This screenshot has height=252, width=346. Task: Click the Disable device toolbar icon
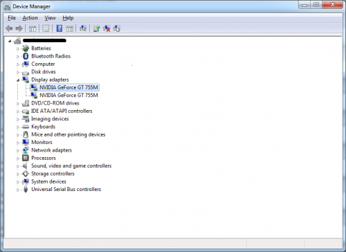point(116,28)
